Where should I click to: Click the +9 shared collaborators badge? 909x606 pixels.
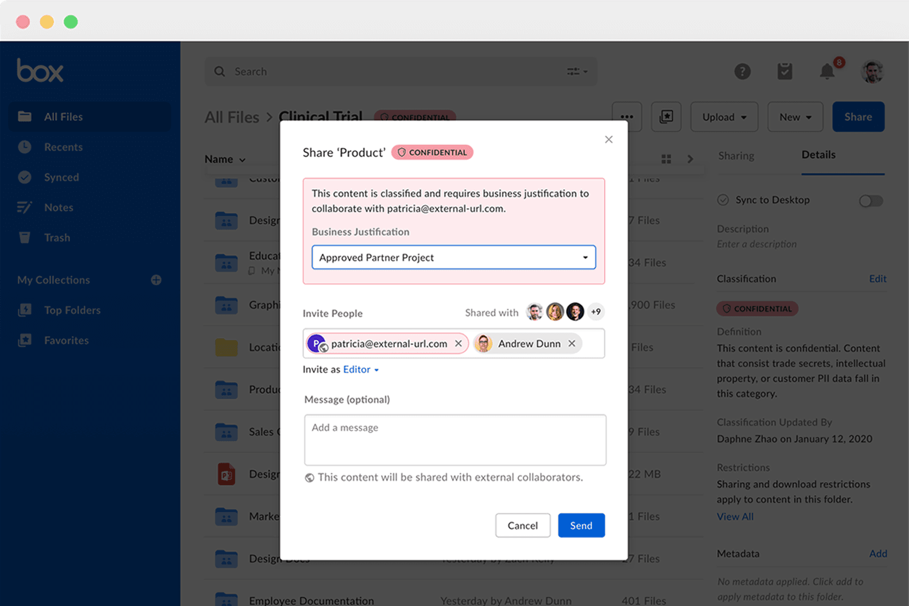(596, 312)
